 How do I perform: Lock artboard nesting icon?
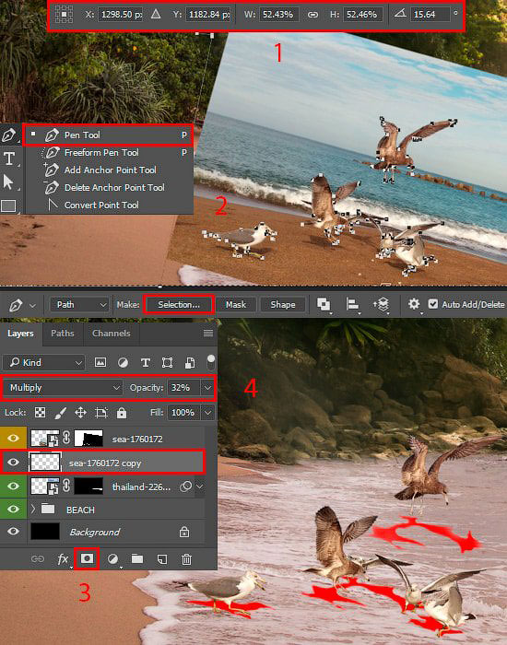pyautogui.click(x=101, y=413)
